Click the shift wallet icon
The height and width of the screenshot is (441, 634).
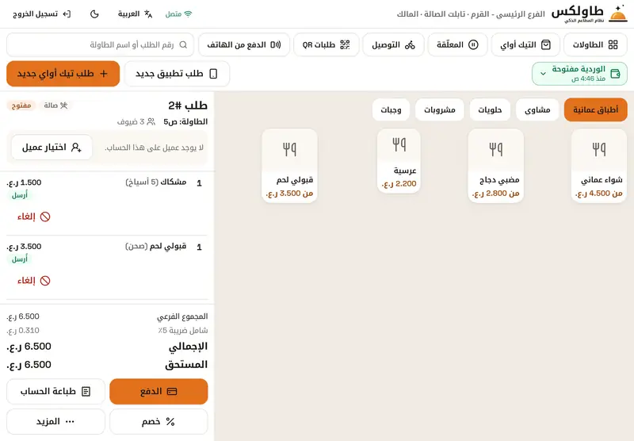[x=615, y=74]
